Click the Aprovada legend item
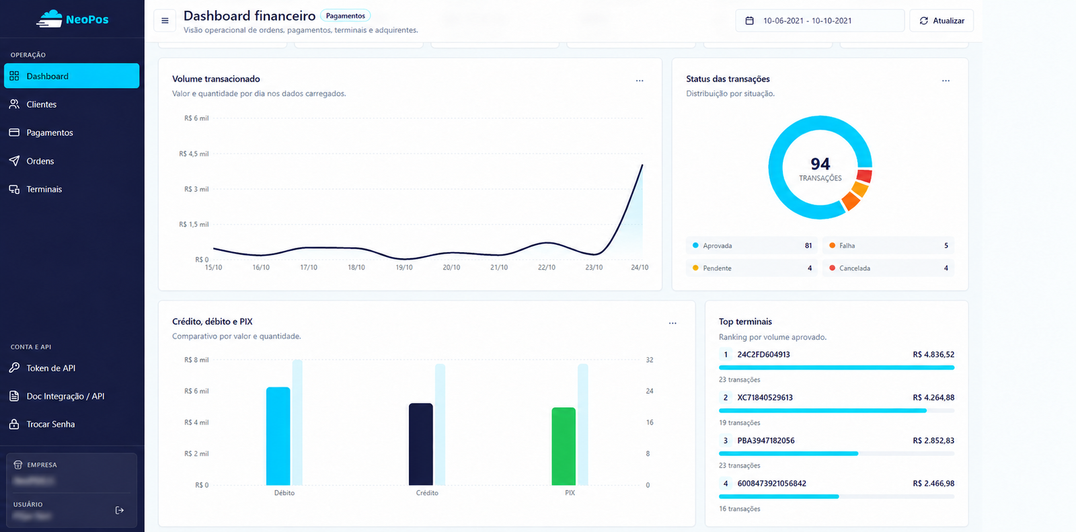This screenshot has height=532, width=1076. [752, 245]
